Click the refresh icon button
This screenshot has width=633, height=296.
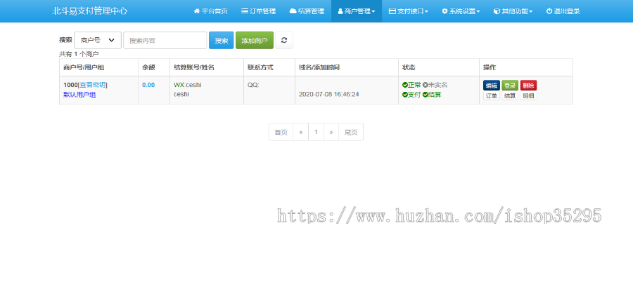[283, 41]
